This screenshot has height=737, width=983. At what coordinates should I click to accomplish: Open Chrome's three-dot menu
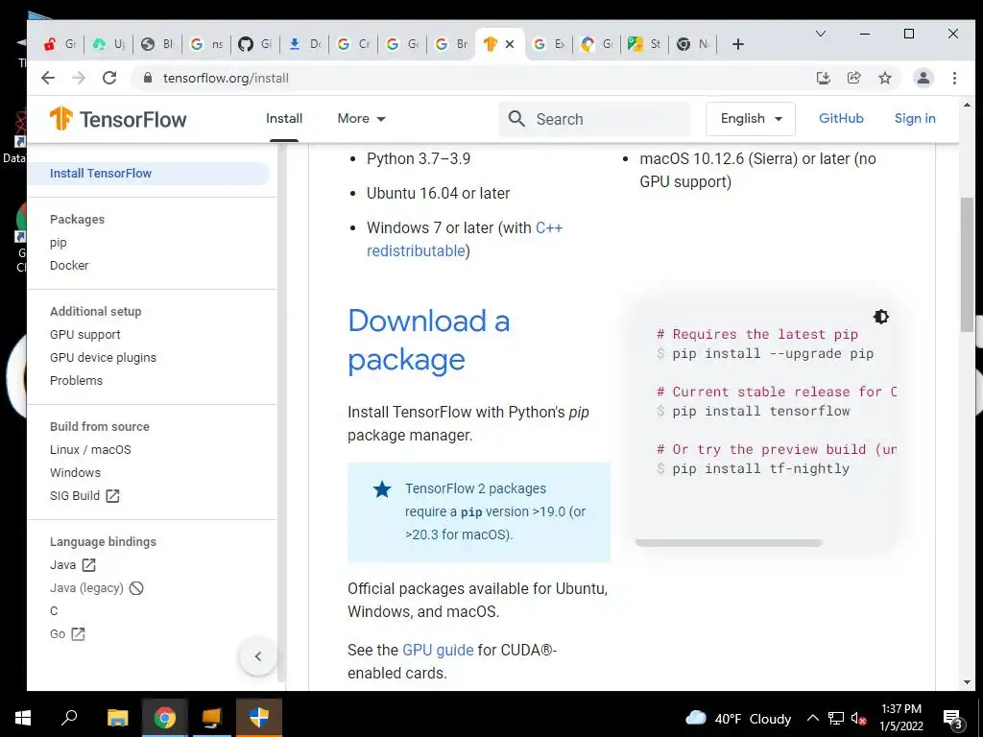[954, 78]
